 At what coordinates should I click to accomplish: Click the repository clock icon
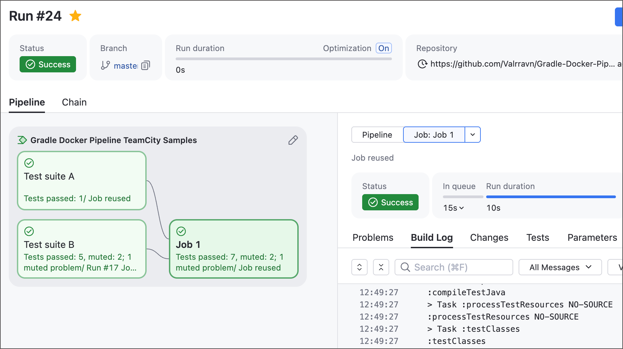422,64
